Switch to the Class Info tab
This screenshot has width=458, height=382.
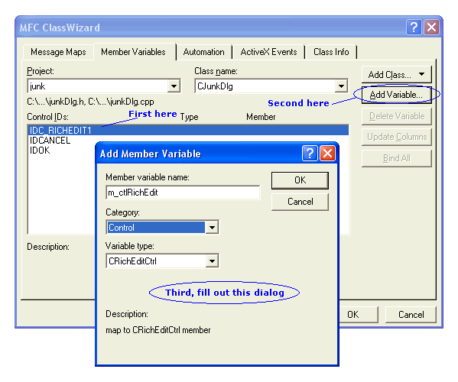coord(331,52)
